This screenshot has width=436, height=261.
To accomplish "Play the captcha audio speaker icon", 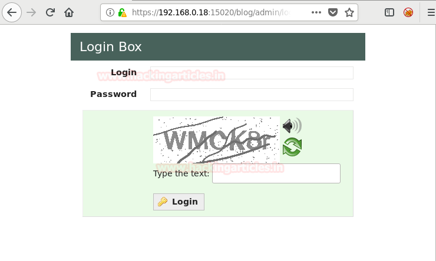I will pos(292,126).
